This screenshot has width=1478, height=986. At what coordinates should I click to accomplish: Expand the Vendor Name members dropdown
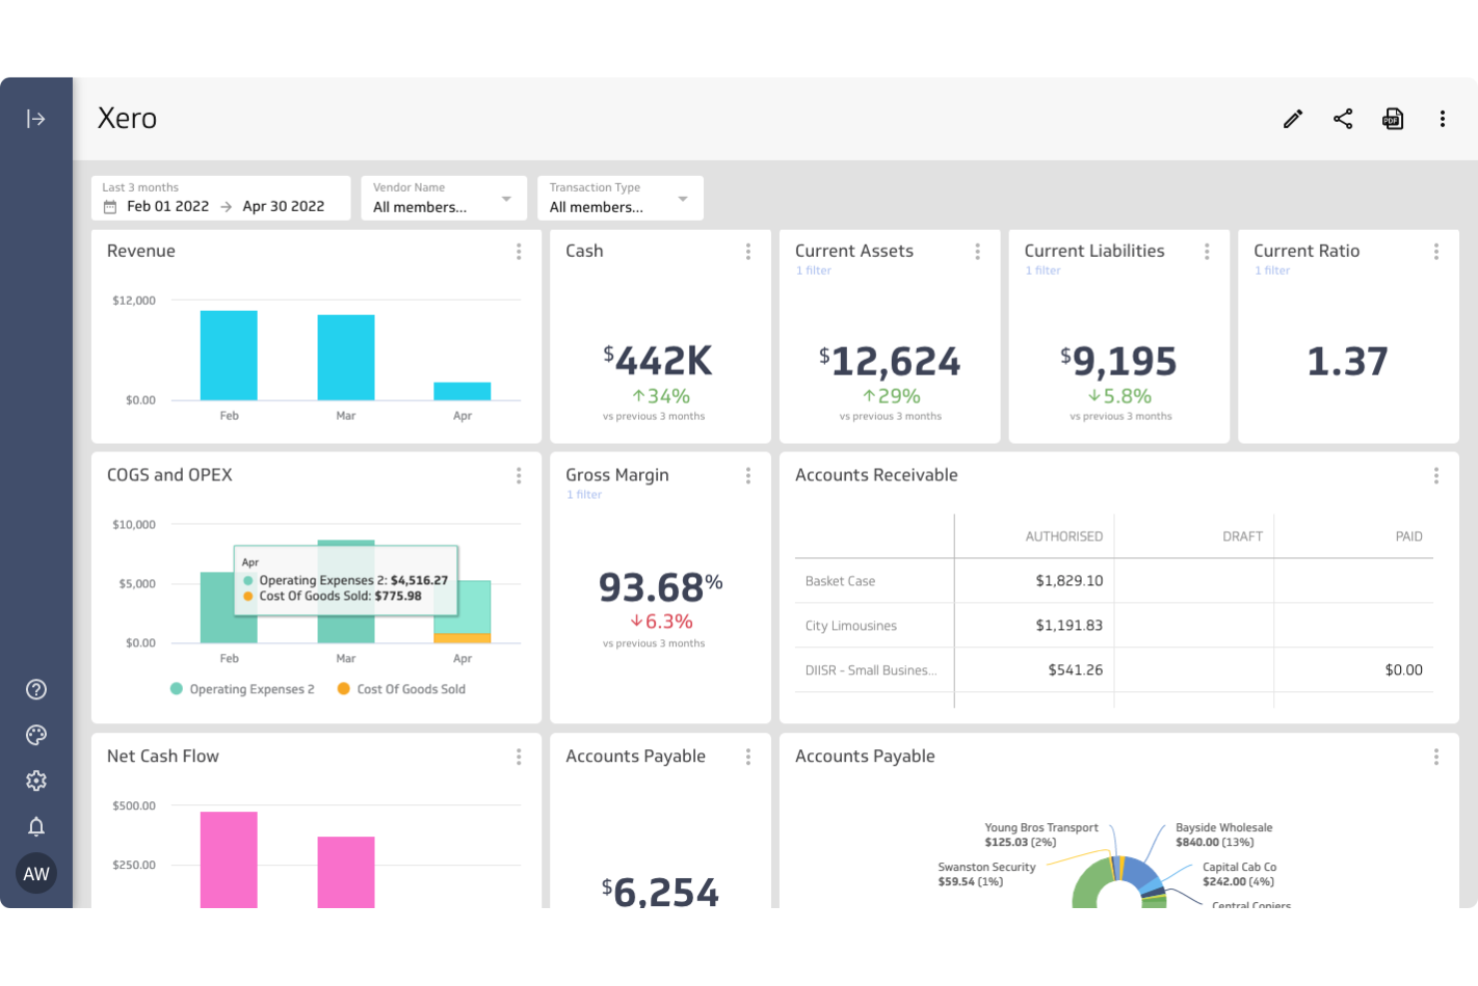click(506, 198)
